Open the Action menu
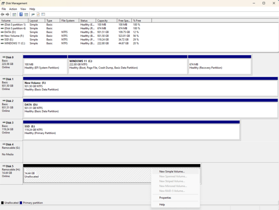279x210 pixels. pos(13,9)
